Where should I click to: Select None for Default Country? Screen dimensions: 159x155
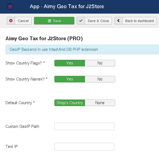point(100,103)
